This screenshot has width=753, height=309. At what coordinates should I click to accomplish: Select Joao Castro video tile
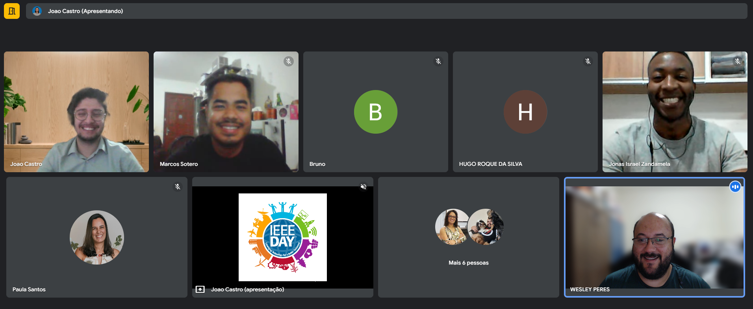[76, 112]
